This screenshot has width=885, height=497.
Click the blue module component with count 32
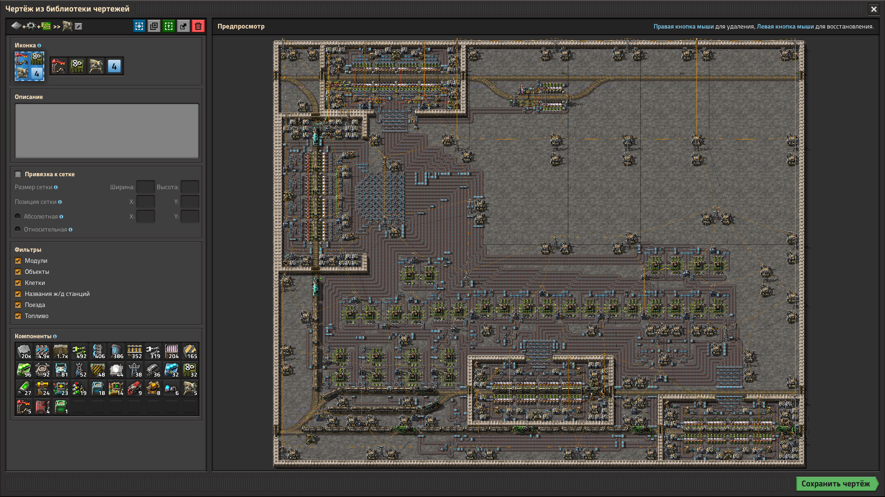pos(171,370)
